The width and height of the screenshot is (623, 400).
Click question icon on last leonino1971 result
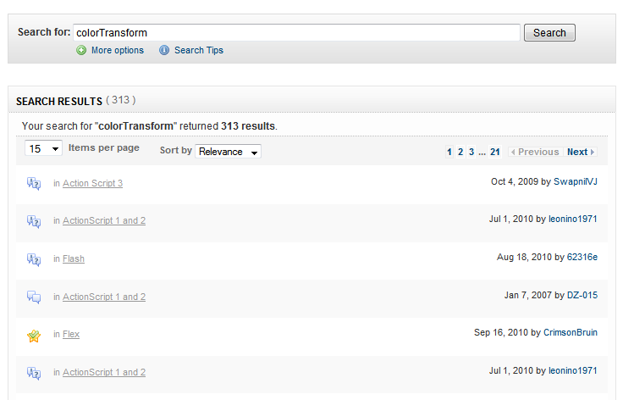[x=34, y=373]
